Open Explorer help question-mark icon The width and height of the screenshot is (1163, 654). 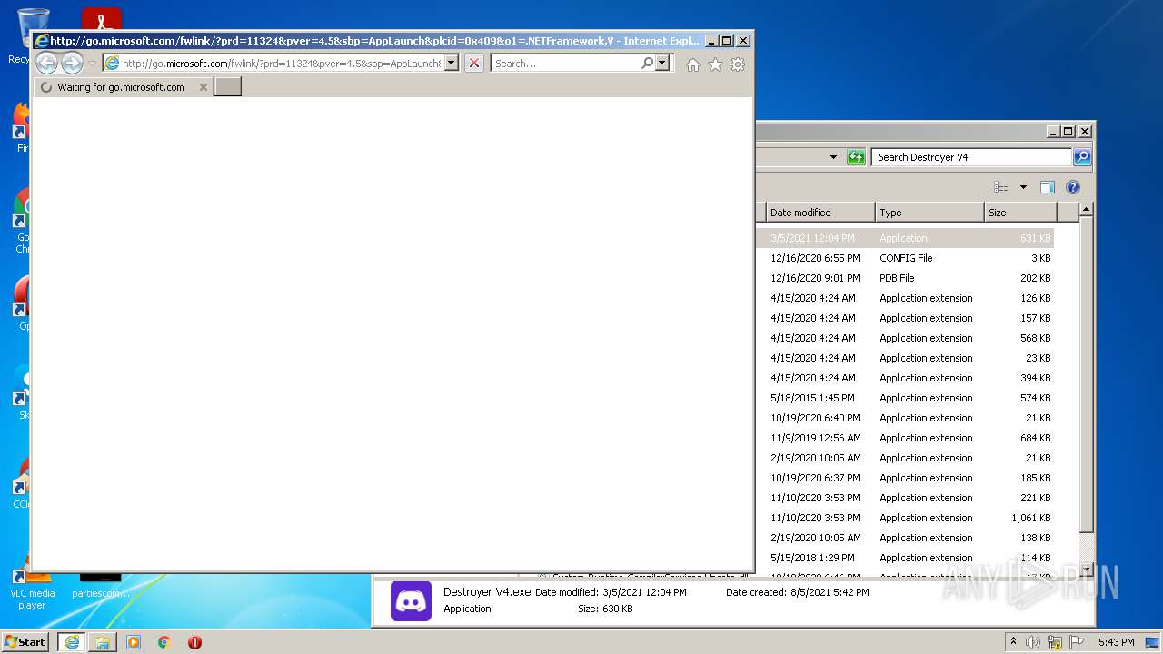pos(1072,187)
